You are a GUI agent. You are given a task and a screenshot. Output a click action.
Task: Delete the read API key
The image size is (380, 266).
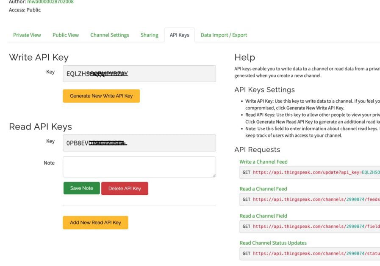tap(125, 188)
